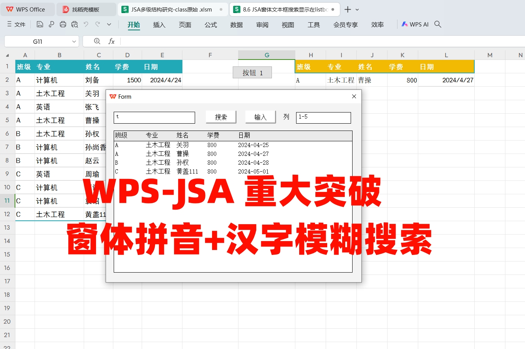The height and width of the screenshot is (349, 525).
Task: Click the search icon in the formula bar
Action: point(97,41)
